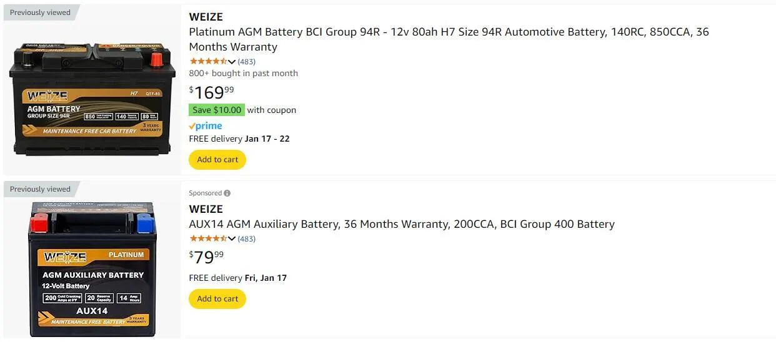Click the Sponsored label
776x342 pixels.
coord(205,193)
